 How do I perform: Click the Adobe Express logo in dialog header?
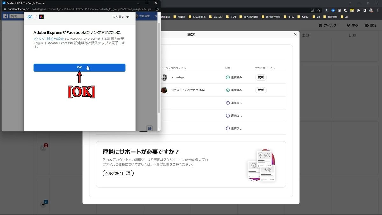(41, 17)
